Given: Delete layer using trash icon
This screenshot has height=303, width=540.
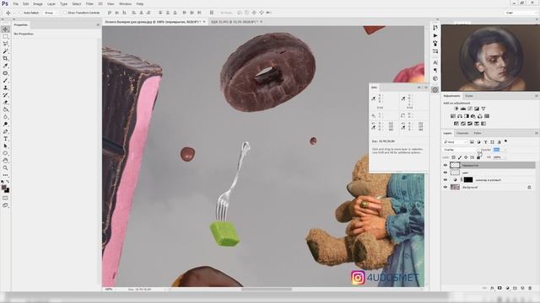Looking at the screenshot, I should click(x=530, y=288).
